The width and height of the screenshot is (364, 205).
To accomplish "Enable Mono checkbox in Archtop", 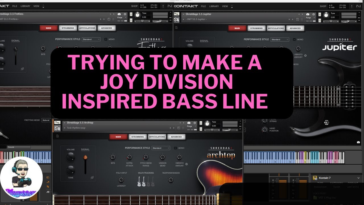I will [175, 148].
